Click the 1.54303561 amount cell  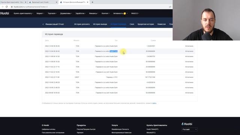click(151, 46)
